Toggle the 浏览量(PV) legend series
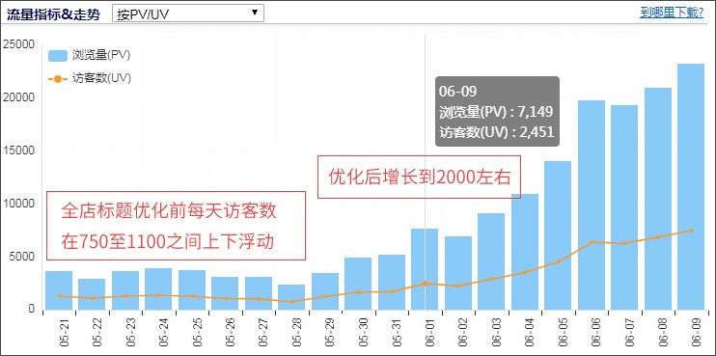Viewport: 716px width, 356px height. click(x=89, y=56)
